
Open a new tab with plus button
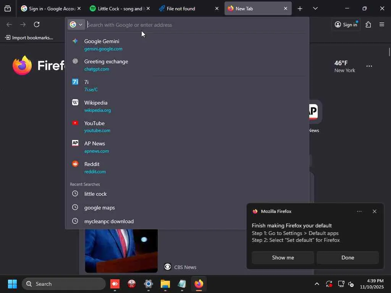(x=300, y=9)
